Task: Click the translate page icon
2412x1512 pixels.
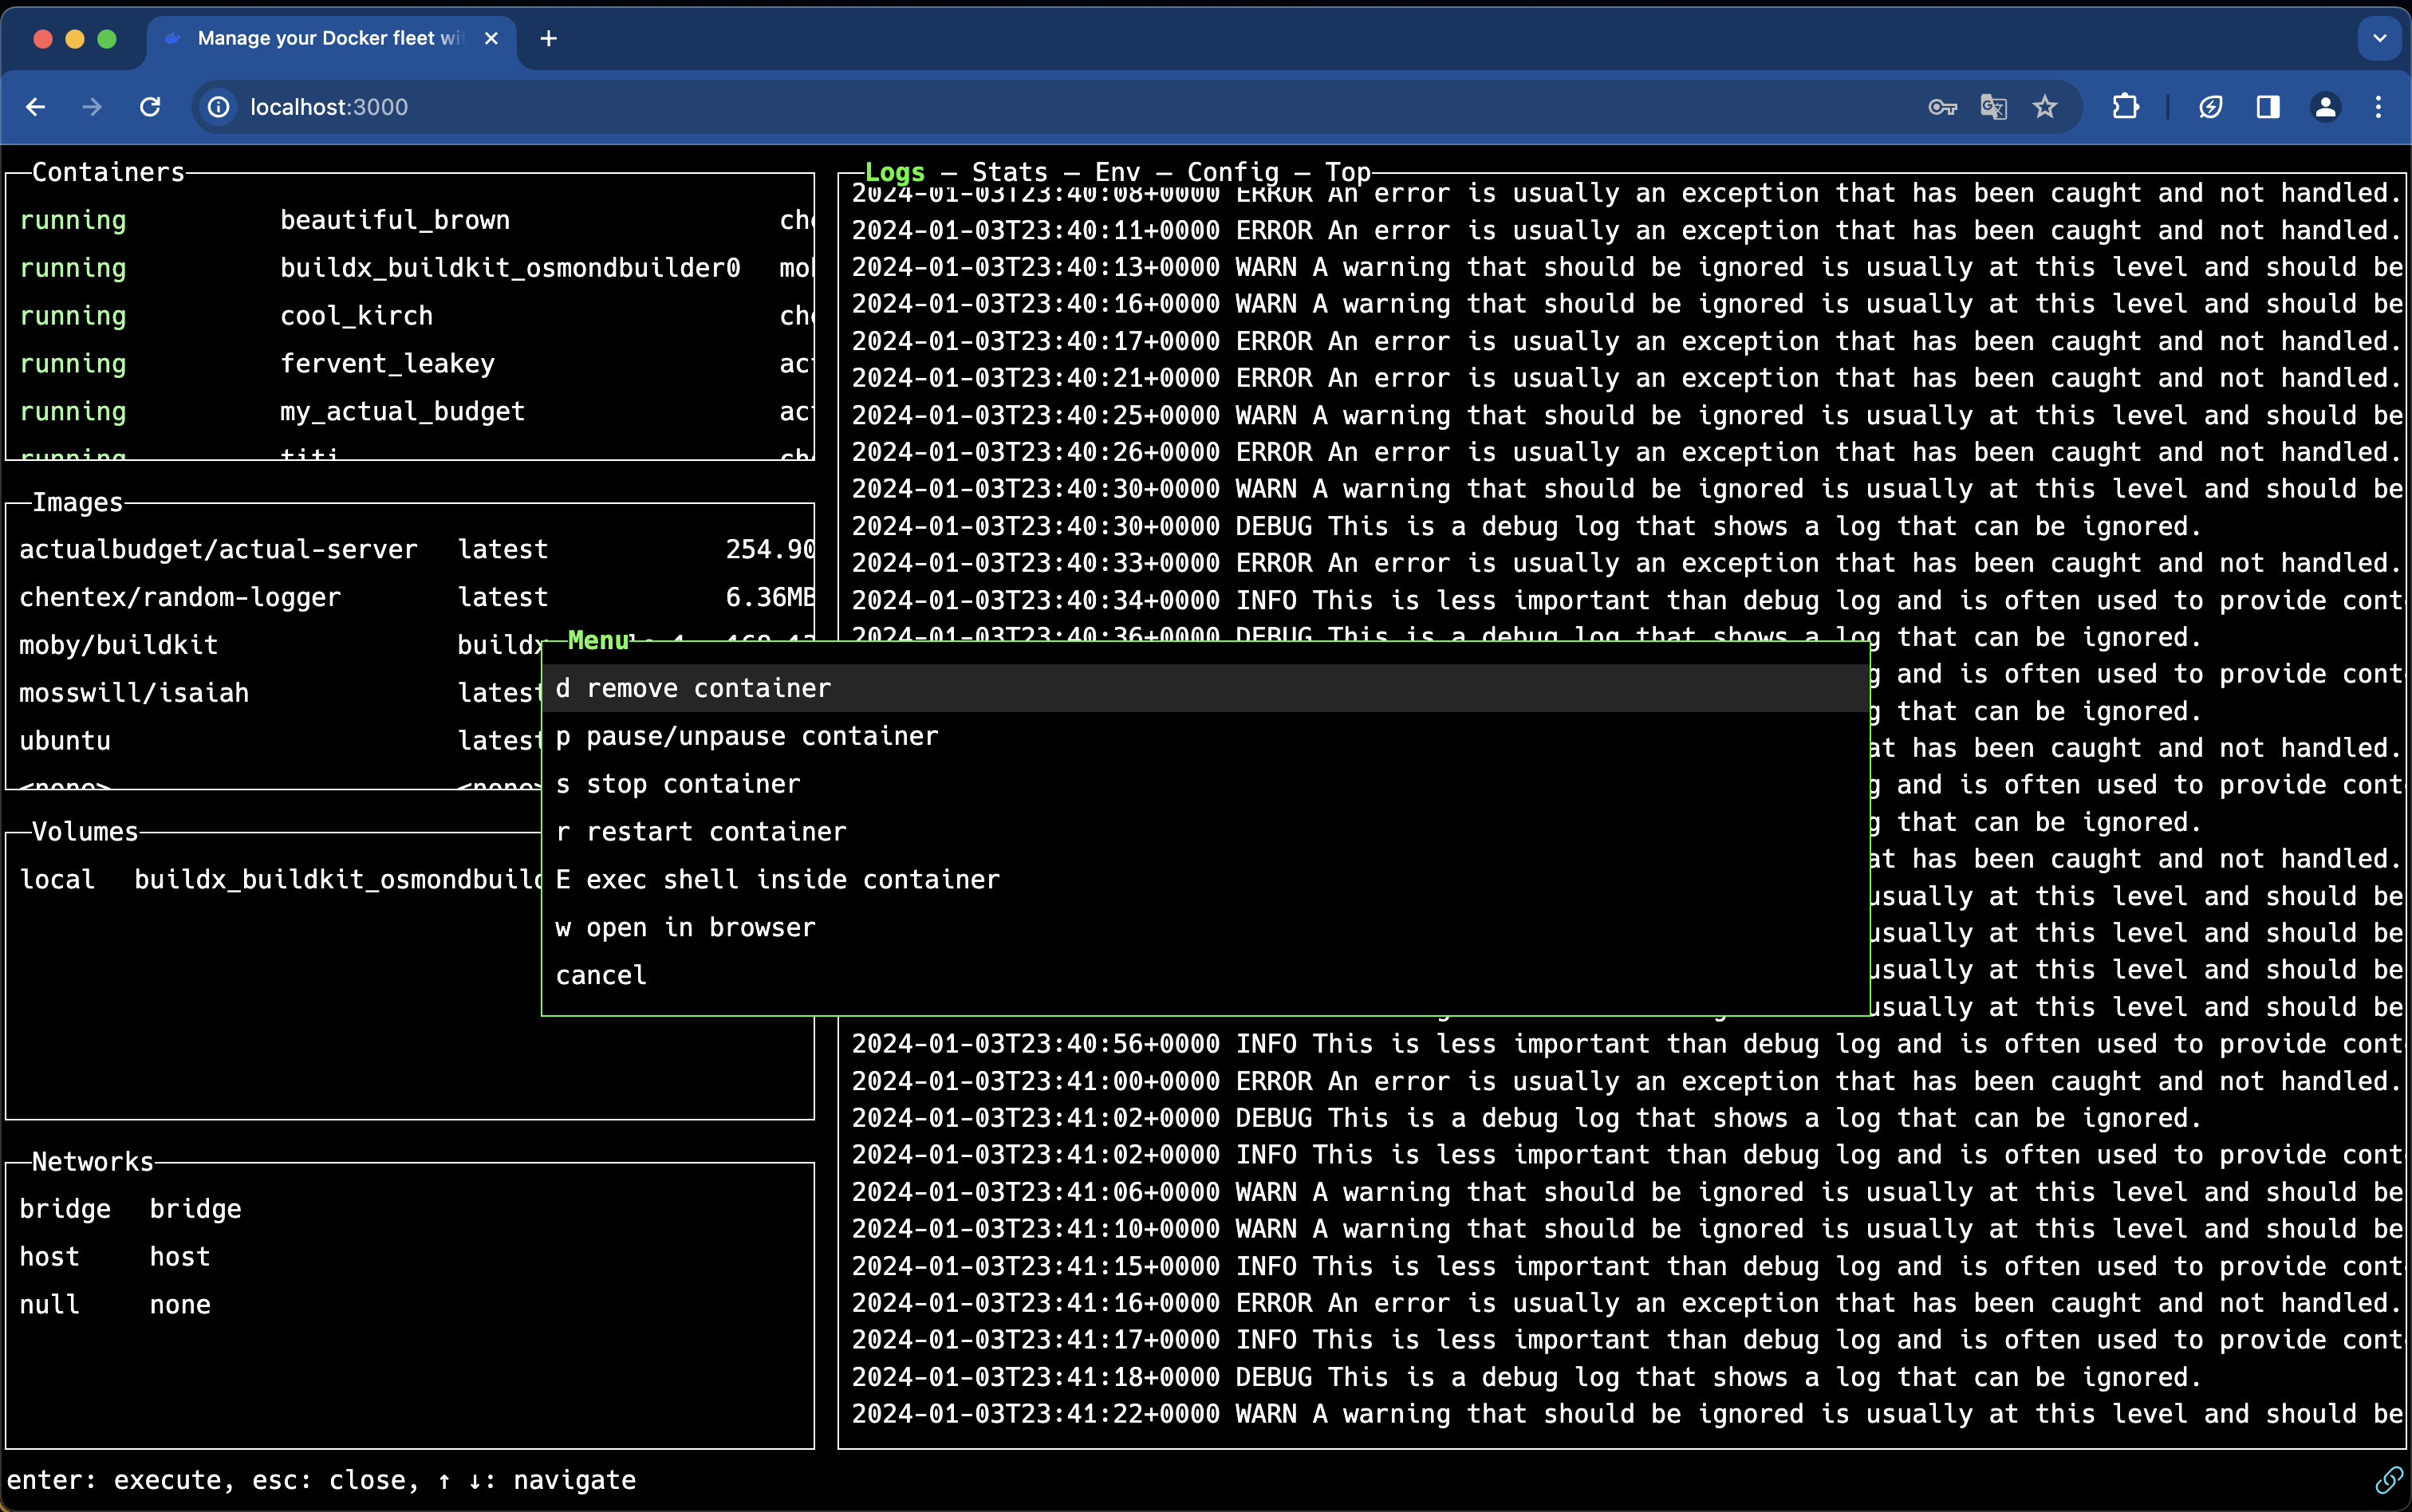Action: pyautogui.click(x=1993, y=107)
